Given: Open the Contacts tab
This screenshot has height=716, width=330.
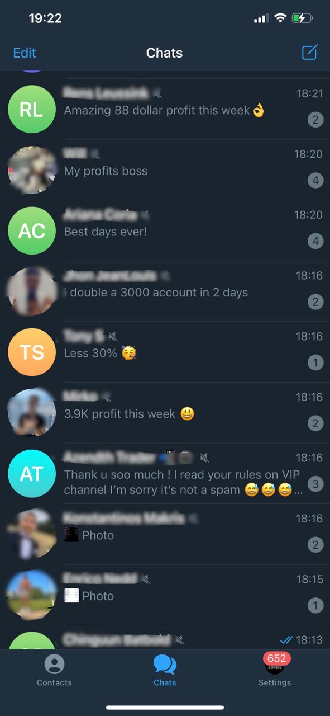Looking at the screenshot, I should pyautogui.click(x=54, y=671).
